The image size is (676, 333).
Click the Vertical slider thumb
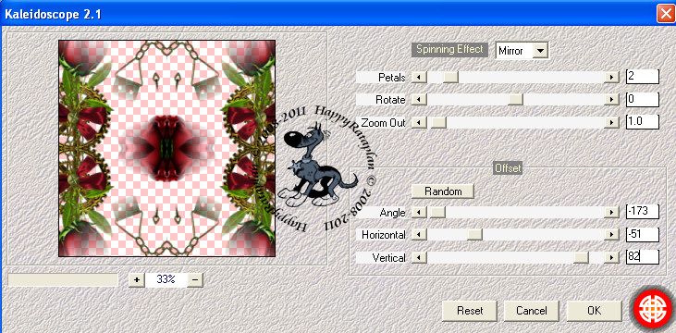581,257
